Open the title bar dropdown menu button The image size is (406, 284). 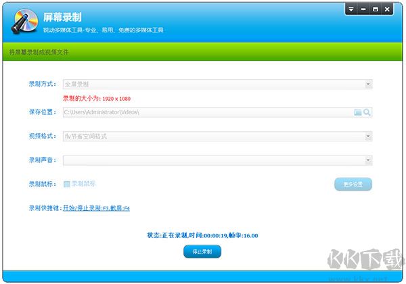coord(351,9)
